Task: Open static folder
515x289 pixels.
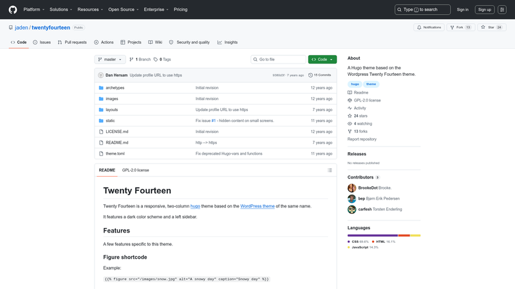Action: (x=110, y=121)
